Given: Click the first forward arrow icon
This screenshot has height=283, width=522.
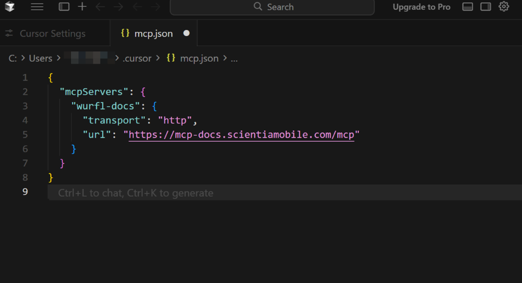Looking at the screenshot, I should coord(118,7).
